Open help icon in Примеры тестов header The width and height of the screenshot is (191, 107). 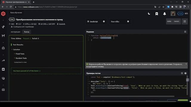pos(185,73)
